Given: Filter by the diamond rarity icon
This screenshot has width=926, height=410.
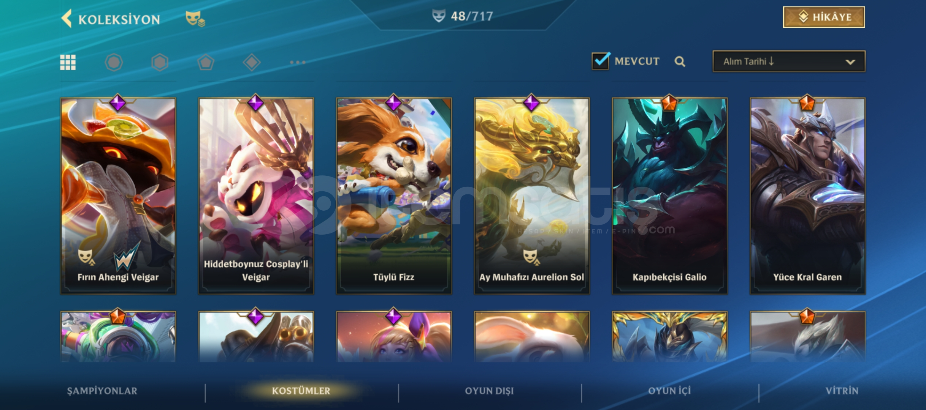Looking at the screenshot, I should (252, 62).
